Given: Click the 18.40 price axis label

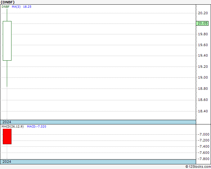Looking at the screenshot, I should 203,111.
